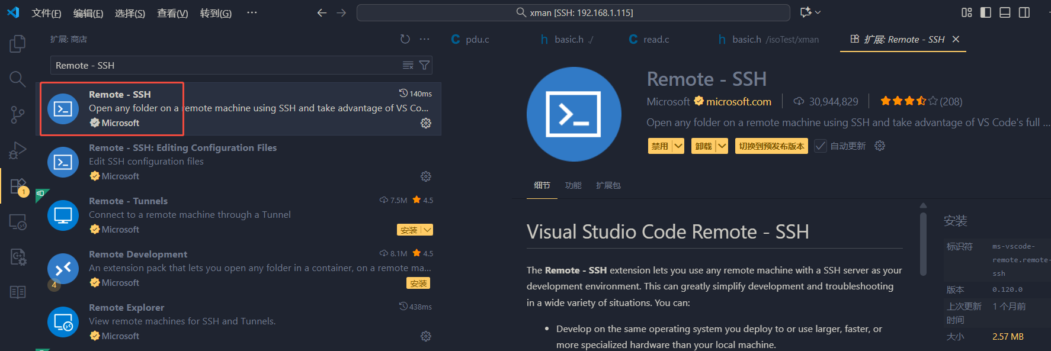Viewport: 1051px width, 351px height.
Task: Toggle bottom panel visibility
Action: tap(1005, 12)
